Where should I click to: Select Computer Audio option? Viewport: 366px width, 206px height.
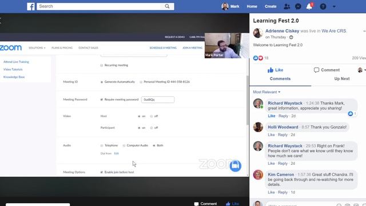click(x=124, y=145)
